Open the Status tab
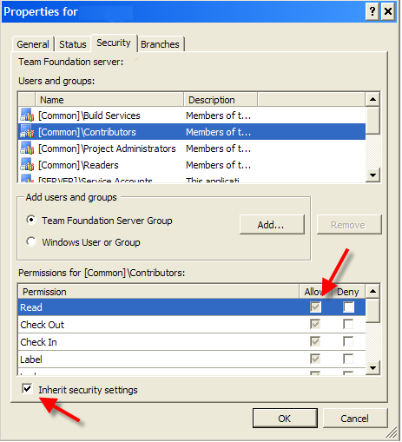The height and width of the screenshot is (442, 402). pyautogui.click(x=73, y=44)
